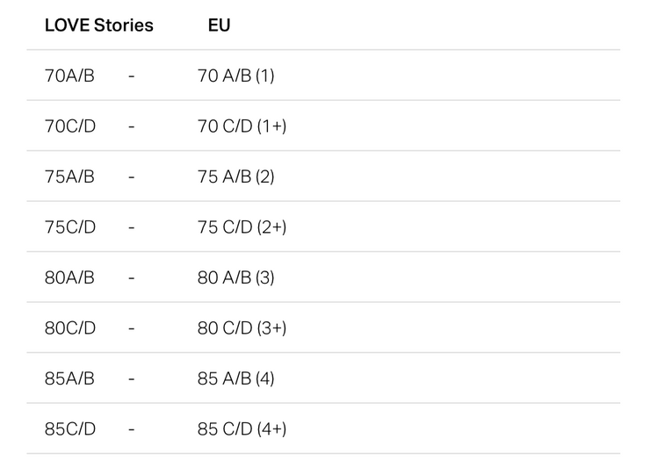The image size is (650, 475).
Task: Select the 85 C/D (4+) EU value
Action: 242,429
